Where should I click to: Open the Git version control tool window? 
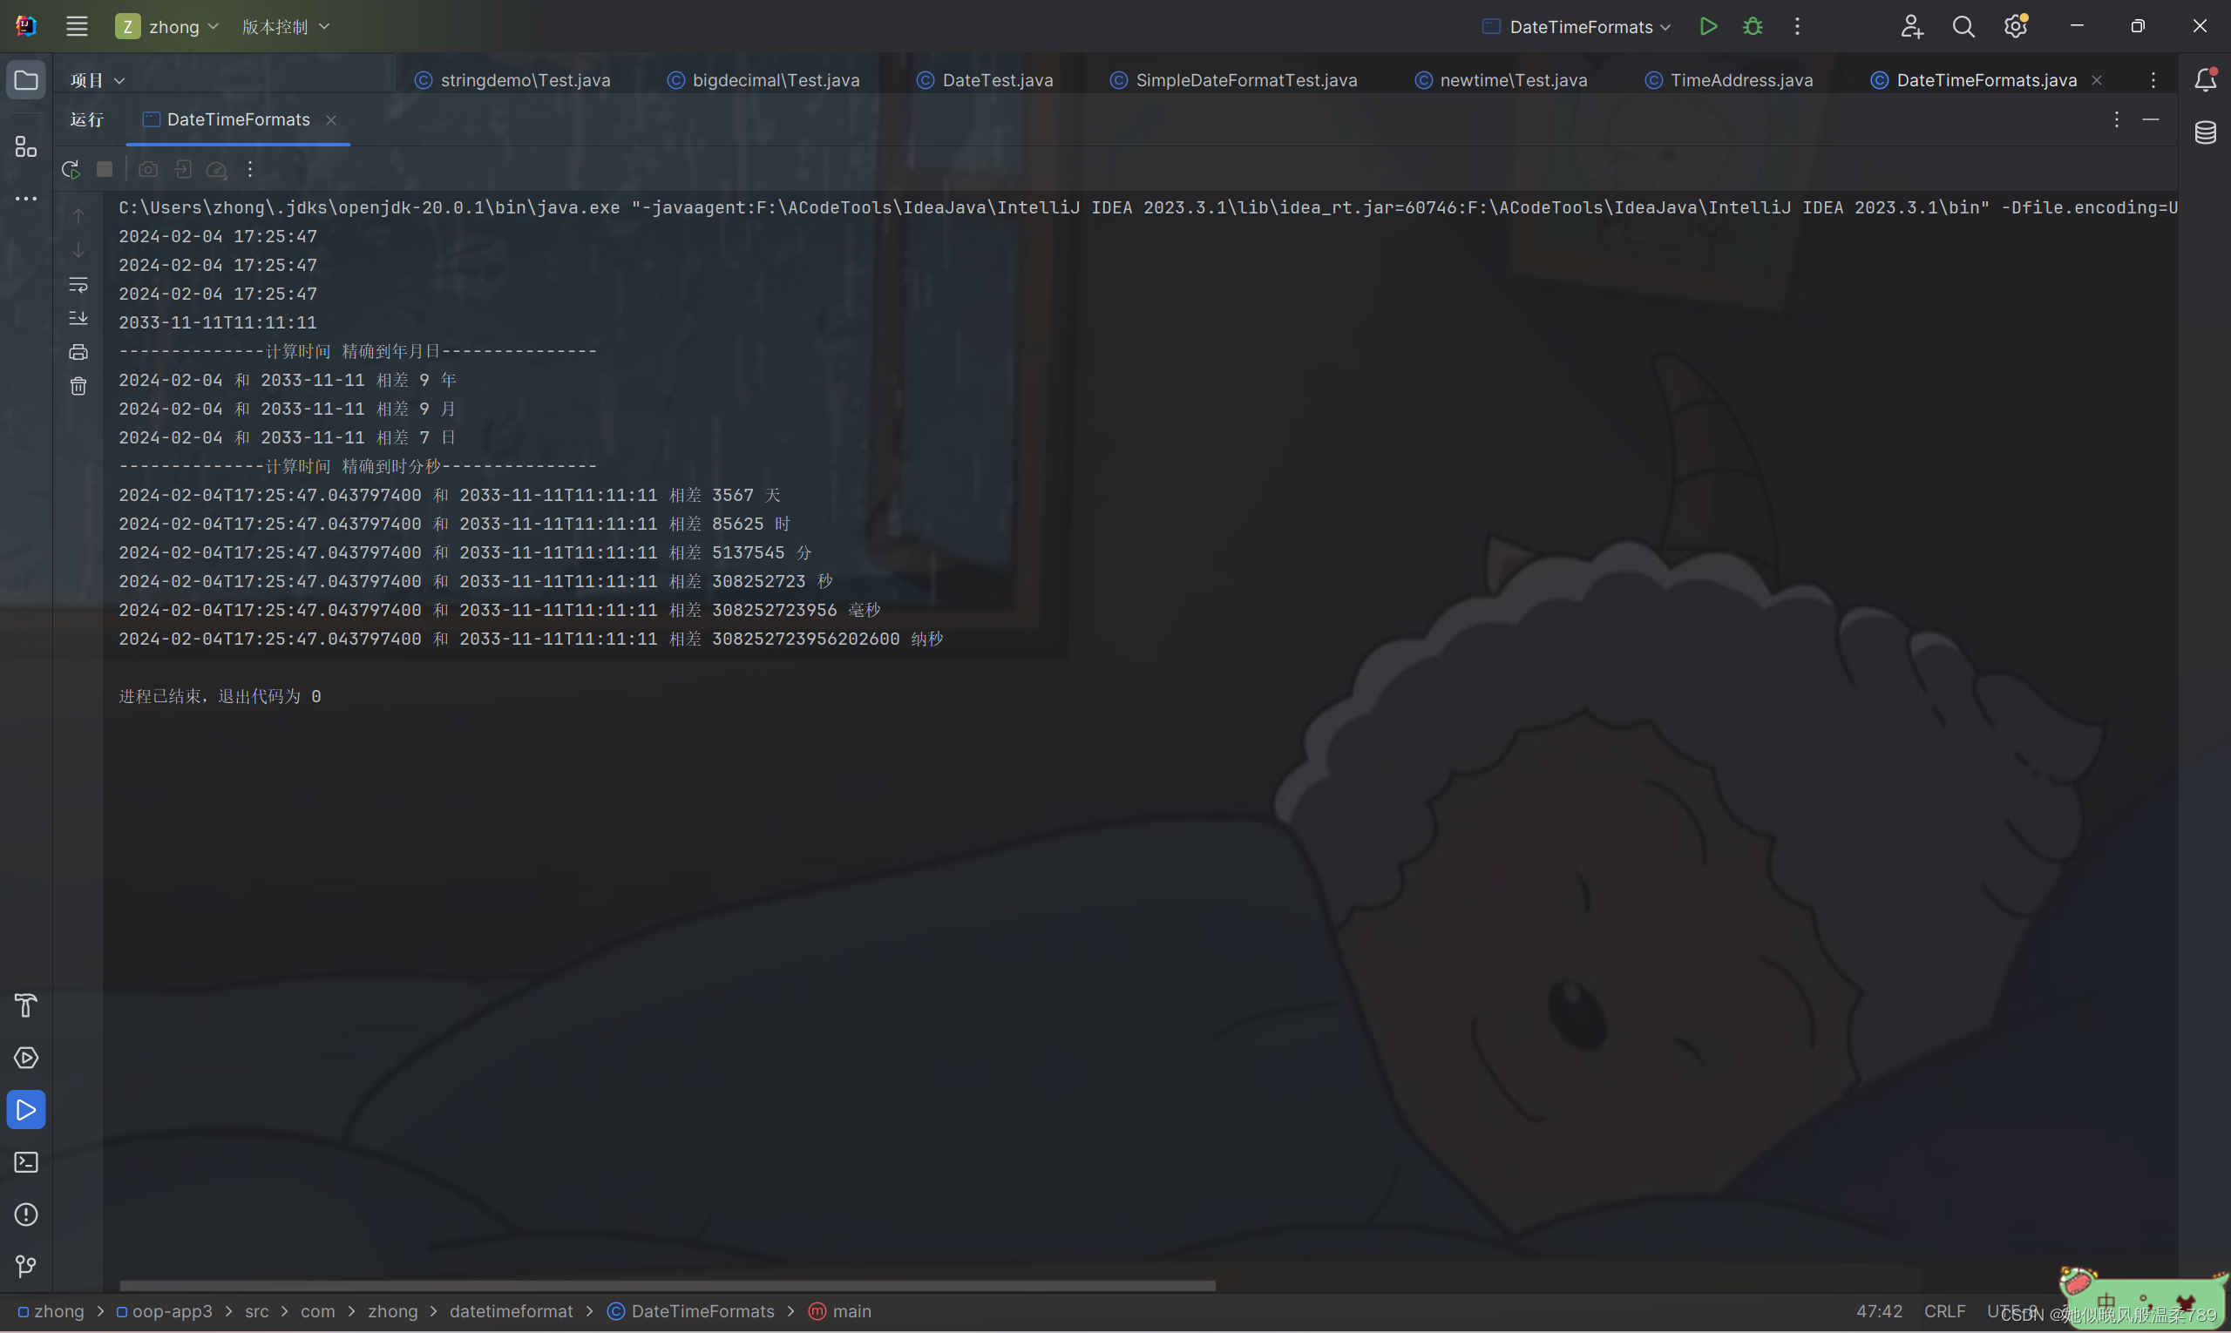coord(26,1266)
